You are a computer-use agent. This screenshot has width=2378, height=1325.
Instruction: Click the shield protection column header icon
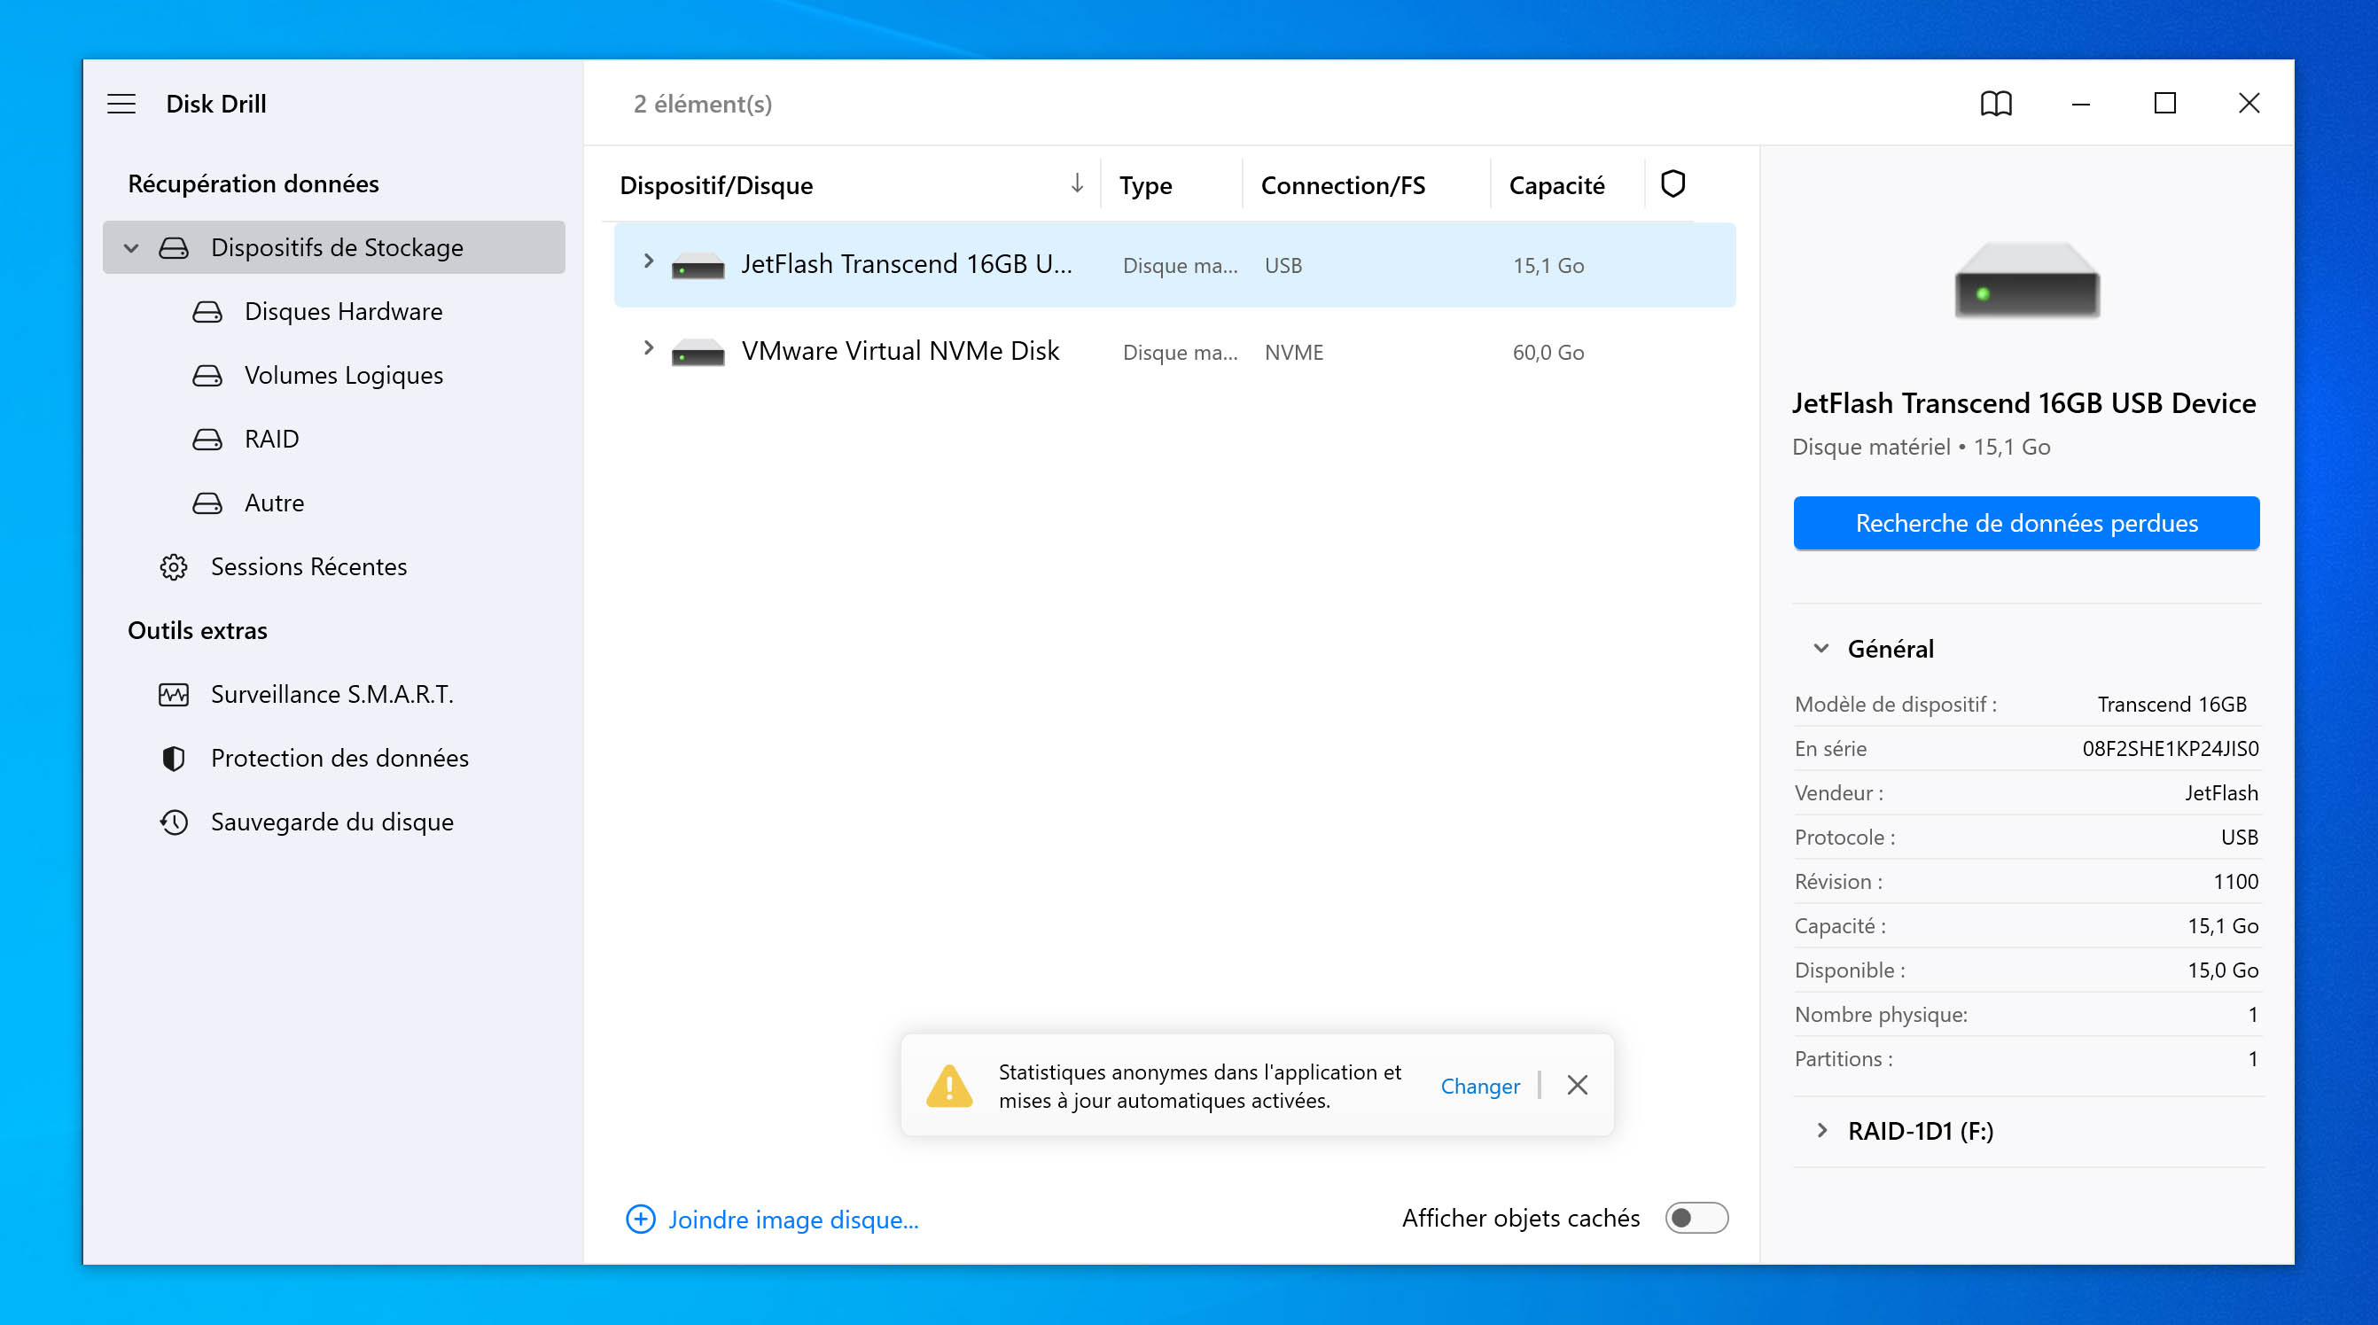tap(1672, 183)
